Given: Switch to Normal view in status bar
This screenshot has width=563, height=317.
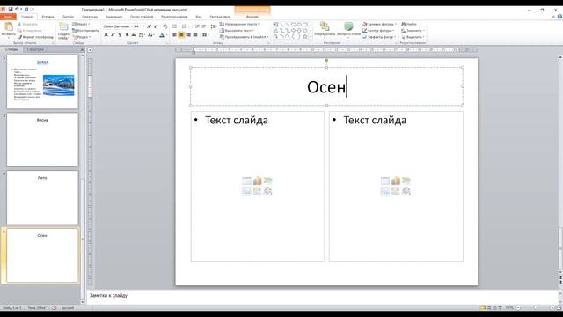Looking at the screenshot, I should 484,308.
